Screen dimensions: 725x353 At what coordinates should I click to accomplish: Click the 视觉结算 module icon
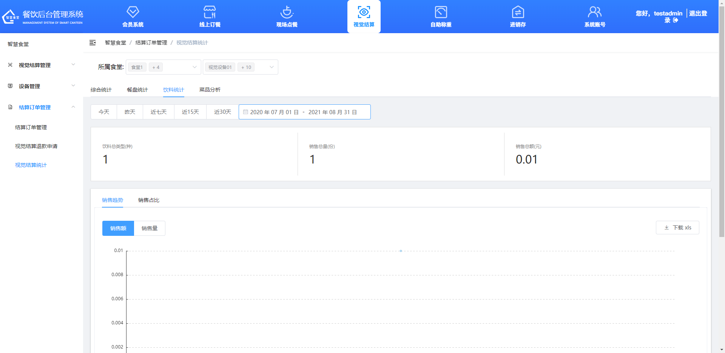tap(363, 16)
